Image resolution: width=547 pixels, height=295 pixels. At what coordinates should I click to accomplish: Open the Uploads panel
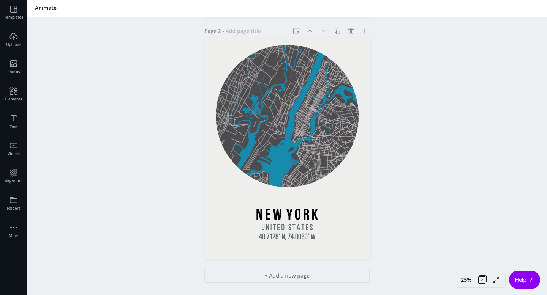point(14,39)
